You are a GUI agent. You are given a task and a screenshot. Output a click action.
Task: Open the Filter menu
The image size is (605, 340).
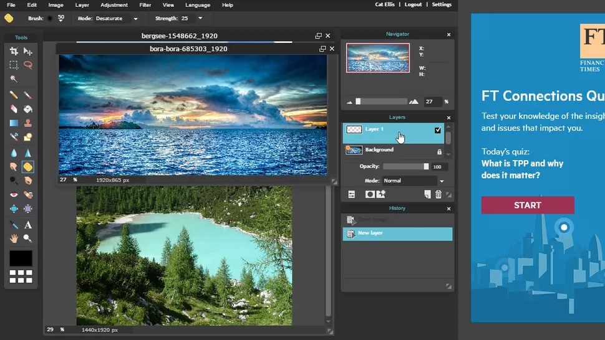click(x=145, y=5)
